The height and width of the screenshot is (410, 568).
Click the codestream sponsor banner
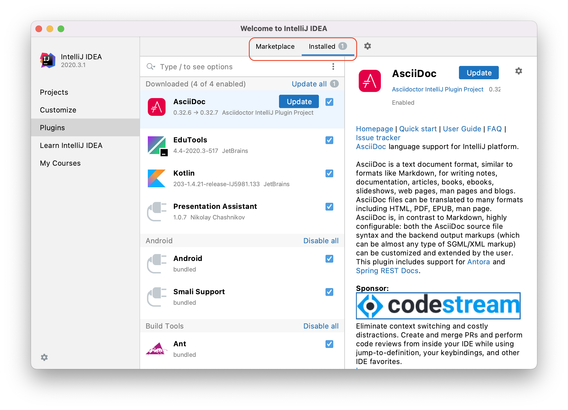point(438,306)
